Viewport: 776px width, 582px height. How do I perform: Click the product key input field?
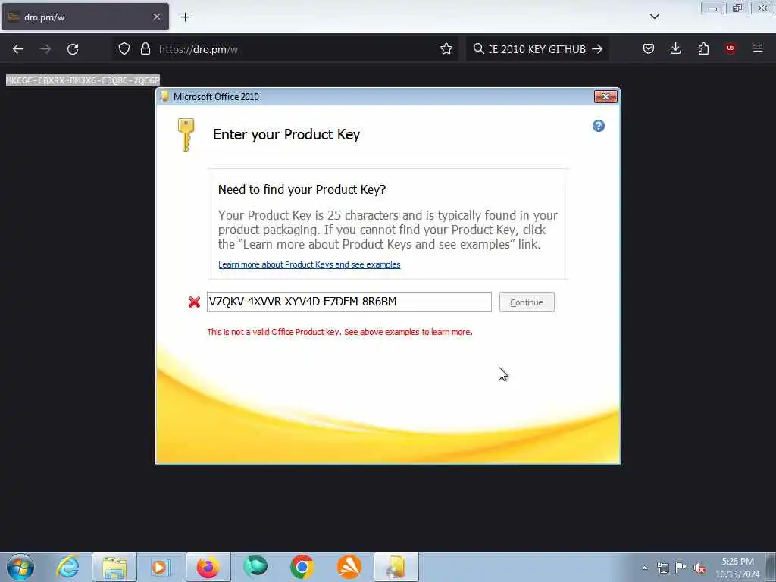[349, 302]
